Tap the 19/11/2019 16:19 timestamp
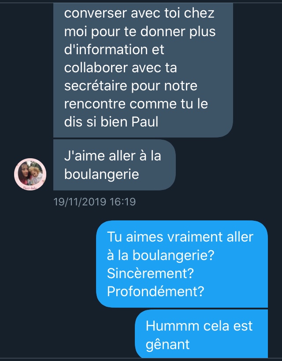 click(x=94, y=202)
